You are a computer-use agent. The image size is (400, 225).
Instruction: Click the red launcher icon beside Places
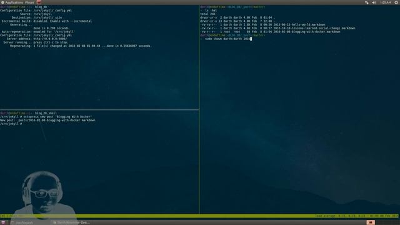[x=39, y=2]
